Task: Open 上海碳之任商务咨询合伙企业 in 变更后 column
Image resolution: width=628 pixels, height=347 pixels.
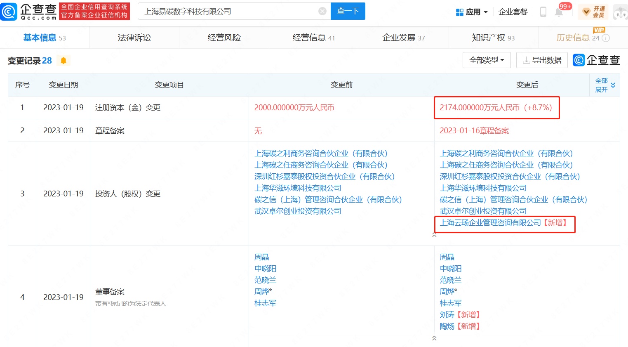Action: pyautogui.click(x=506, y=165)
